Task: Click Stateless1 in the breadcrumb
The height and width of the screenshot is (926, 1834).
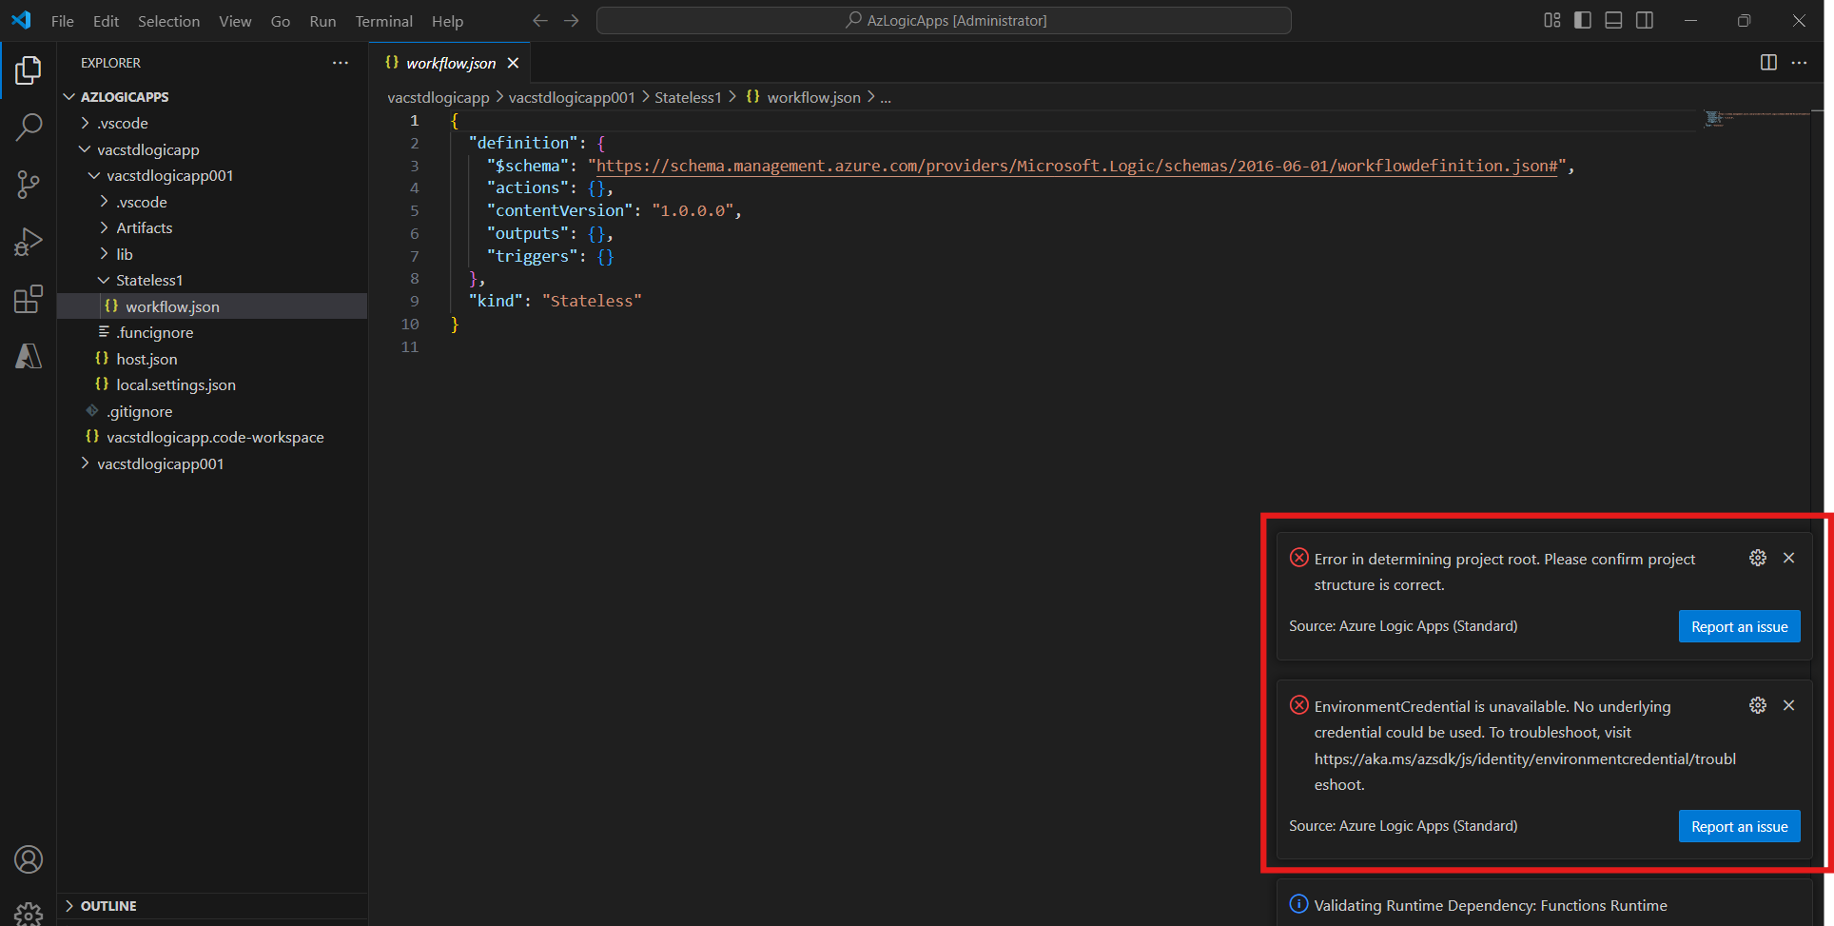Action: click(x=688, y=97)
